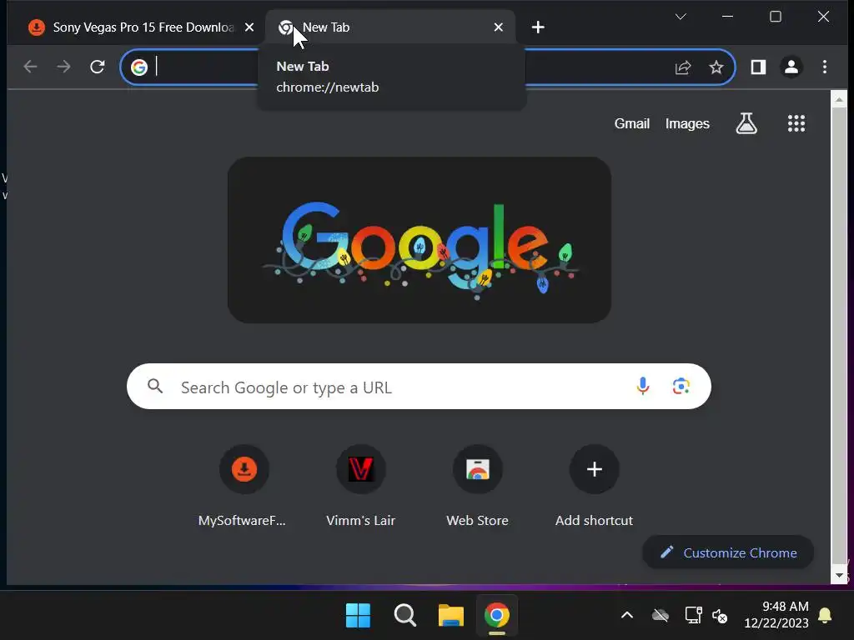Open File Explorer from taskbar
This screenshot has height=640, width=854.
pos(451,616)
